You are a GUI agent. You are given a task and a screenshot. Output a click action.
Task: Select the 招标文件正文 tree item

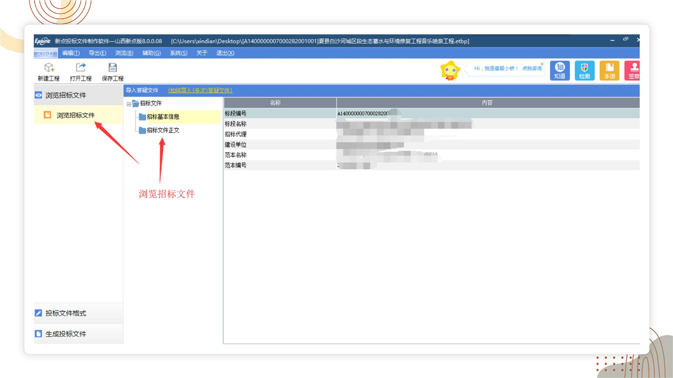pyautogui.click(x=163, y=130)
